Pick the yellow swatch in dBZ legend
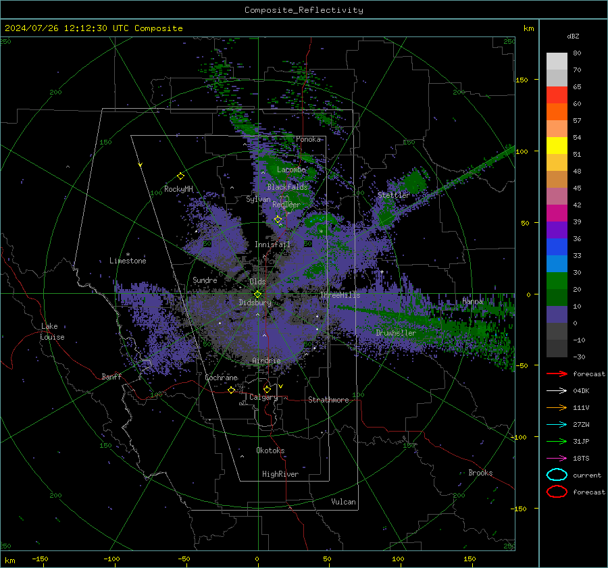 click(x=557, y=145)
